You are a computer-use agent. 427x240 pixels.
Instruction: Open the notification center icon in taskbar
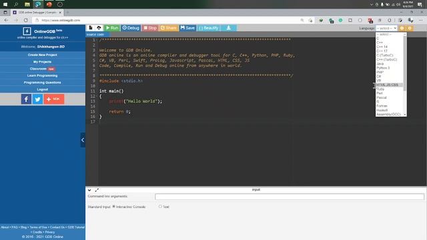pos(420,5)
